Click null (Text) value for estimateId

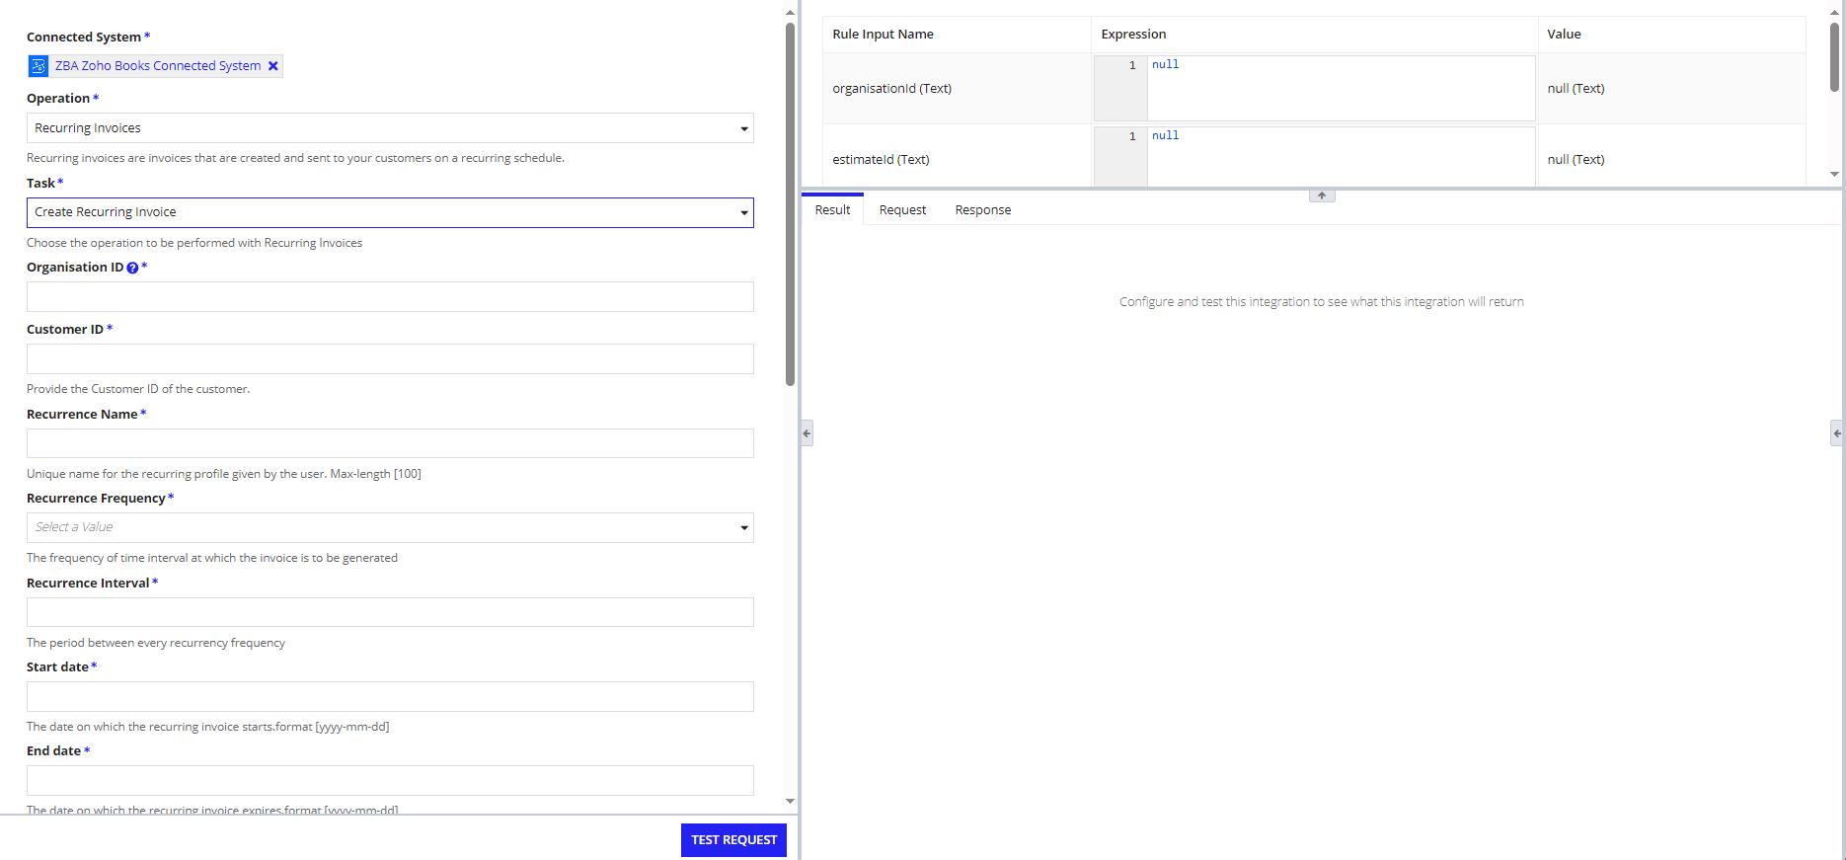(1576, 159)
